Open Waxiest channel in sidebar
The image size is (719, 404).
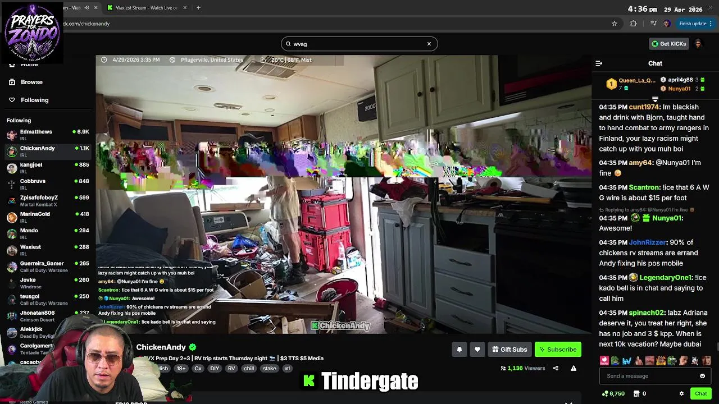(x=48, y=250)
